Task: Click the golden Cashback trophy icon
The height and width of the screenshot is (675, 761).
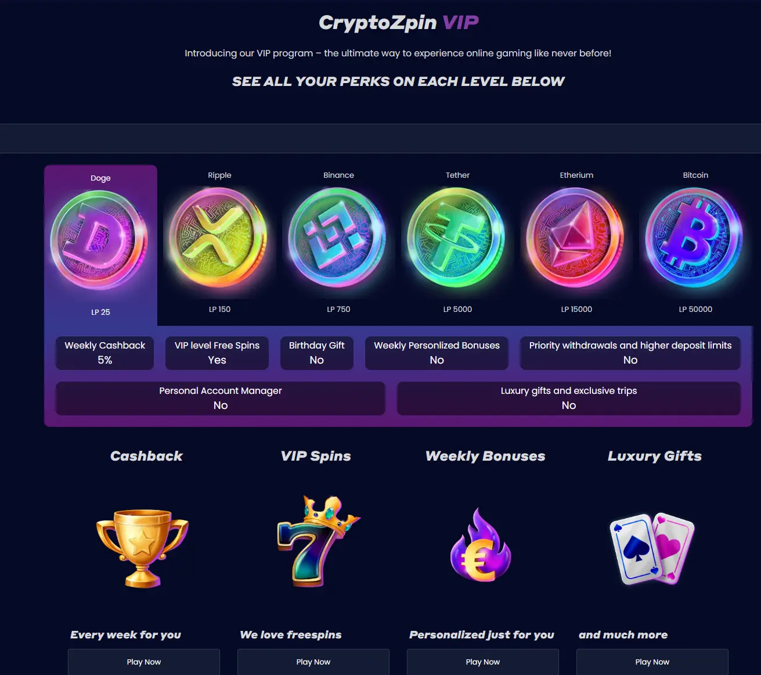Action: click(143, 548)
